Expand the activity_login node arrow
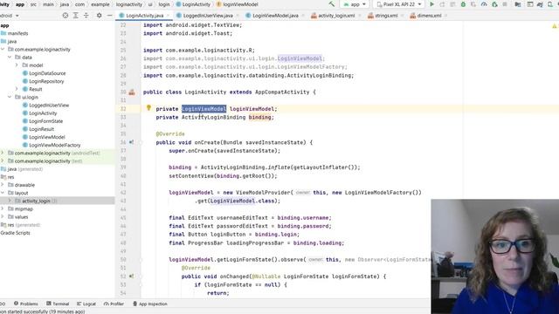The image size is (559, 314). coord(10,201)
